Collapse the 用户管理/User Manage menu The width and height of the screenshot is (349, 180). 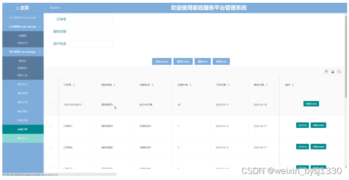23,52
